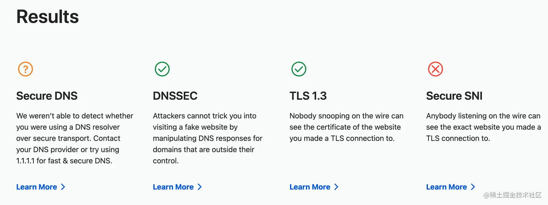
Task: Follow the Learn More link under Secure SNI
Action: point(447,187)
